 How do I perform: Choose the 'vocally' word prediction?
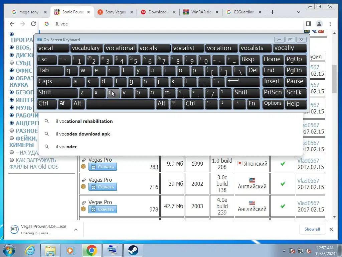(290, 48)
